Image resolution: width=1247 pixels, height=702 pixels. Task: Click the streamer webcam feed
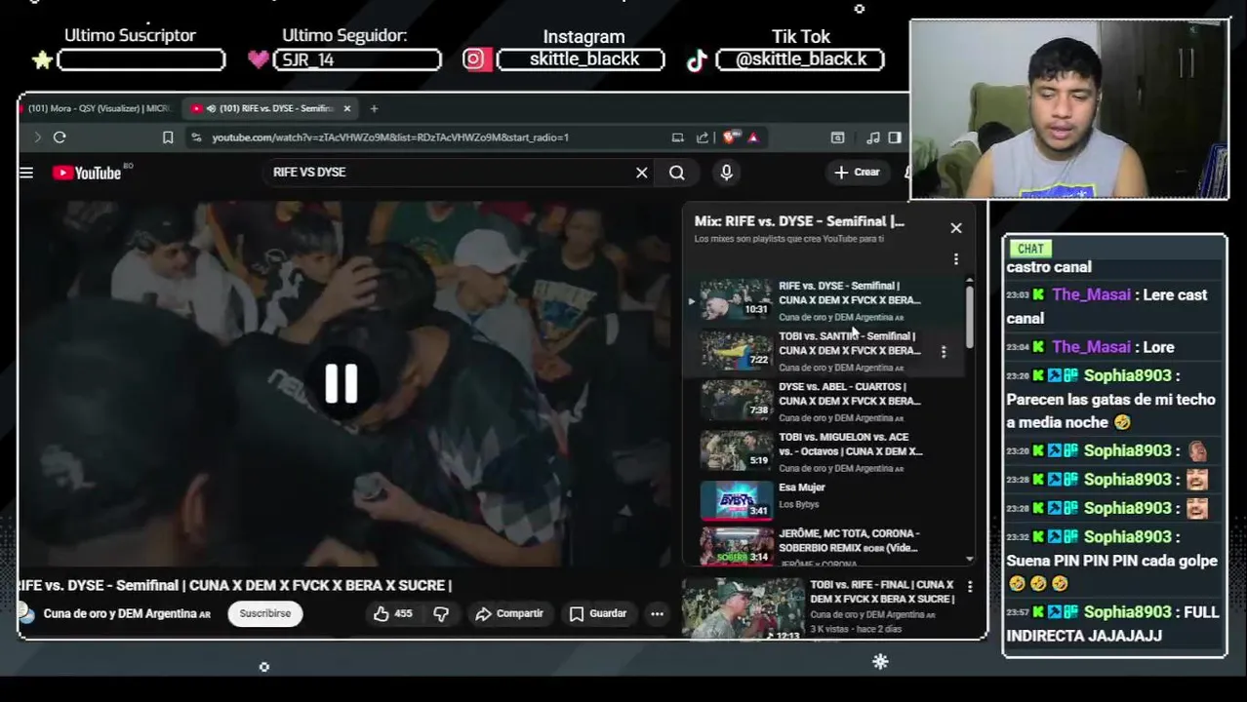click(x=1069, y=109)
